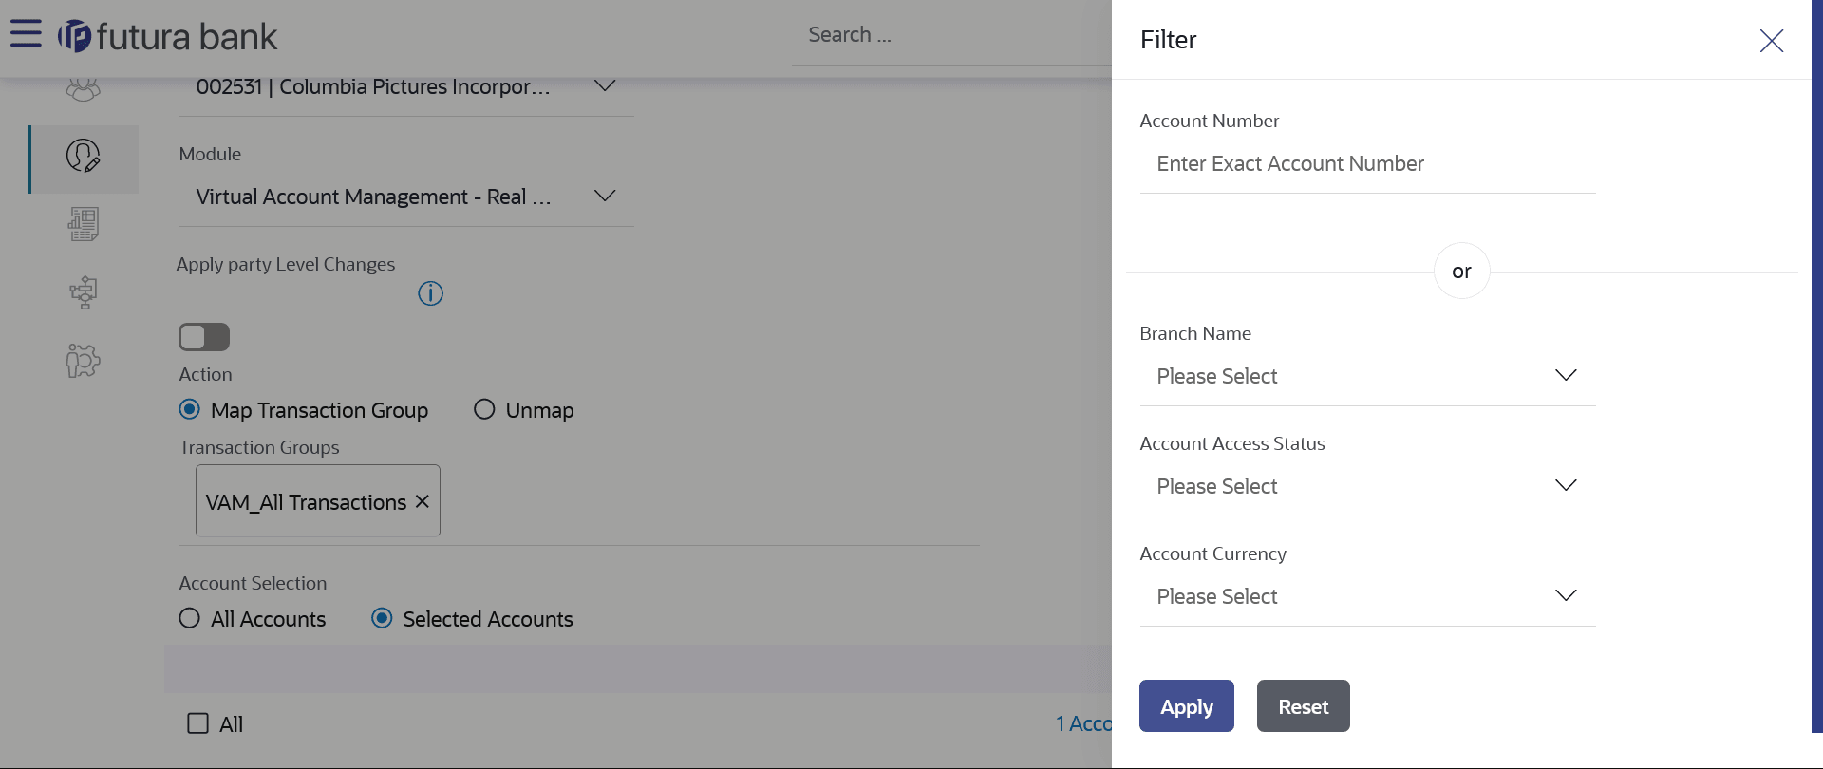Image resolution: width=1823 pixels, height=769 pixels.
Task: Close the Filter panel
Action: [x=1771, y=41]
